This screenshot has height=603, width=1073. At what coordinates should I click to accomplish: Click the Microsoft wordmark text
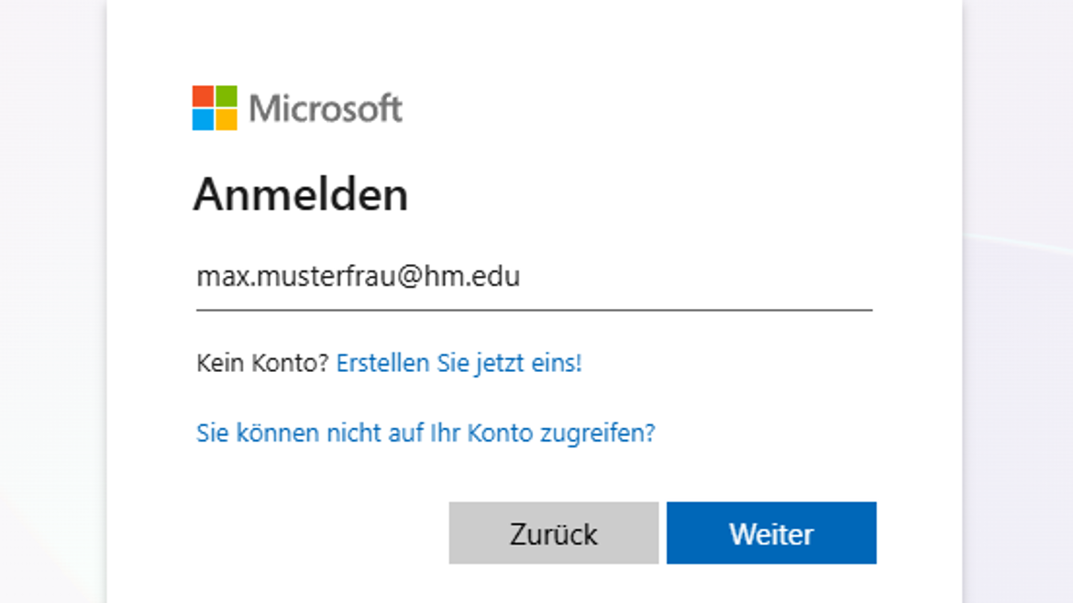(x=326, y=109)
